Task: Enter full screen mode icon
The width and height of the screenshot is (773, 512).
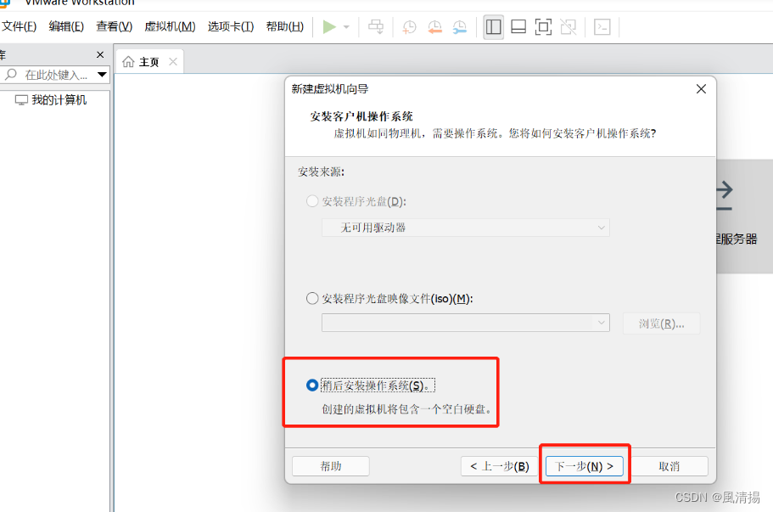Action: click(543, 26)
